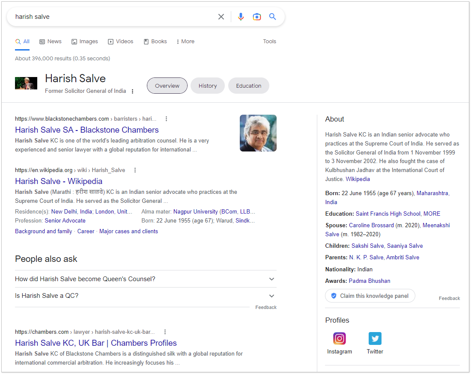Jump to Background and family section
Viewport: 471px width, 374px height.
[44, 232]
